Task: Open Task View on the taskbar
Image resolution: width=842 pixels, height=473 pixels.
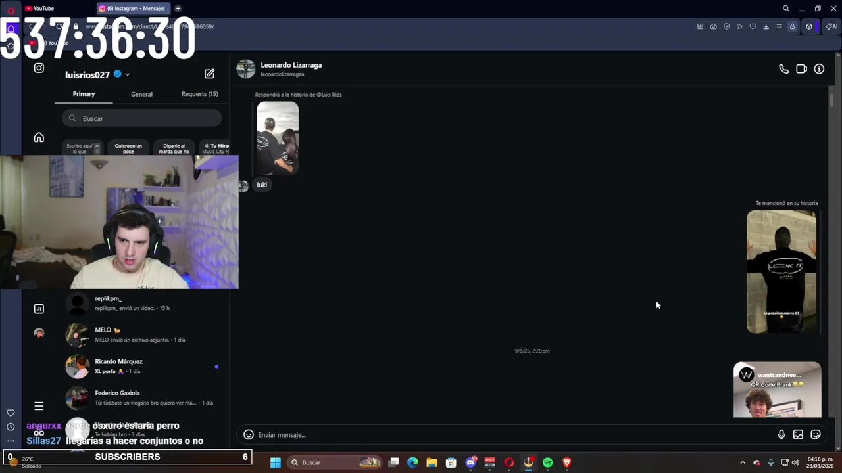Action: [x=393, y=462]
